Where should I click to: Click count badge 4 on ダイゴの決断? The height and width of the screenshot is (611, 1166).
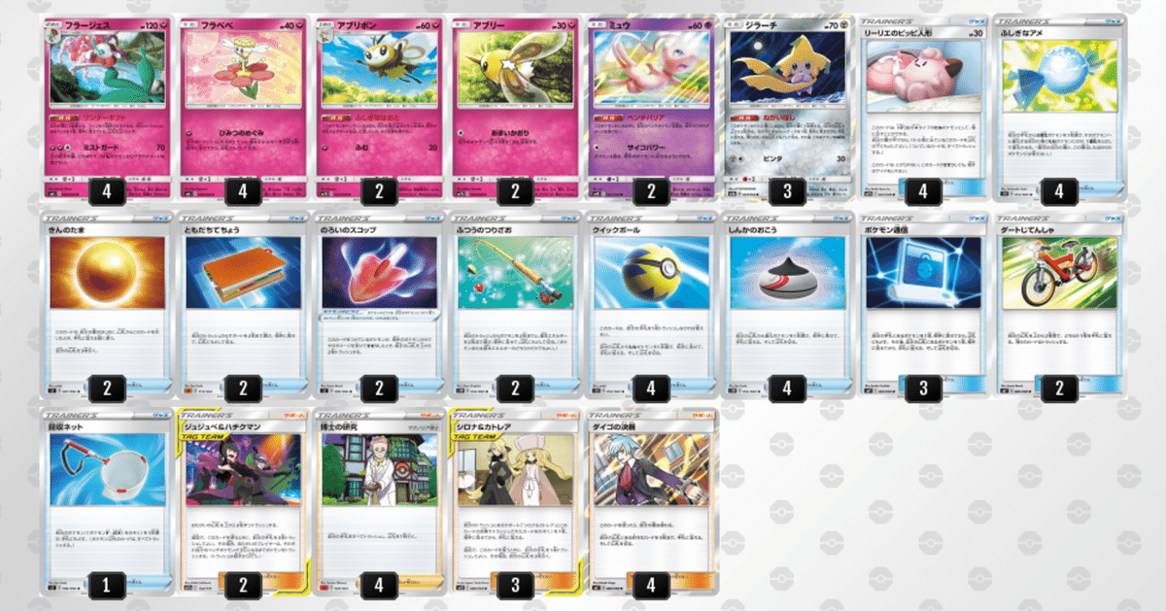coord(652,584)
